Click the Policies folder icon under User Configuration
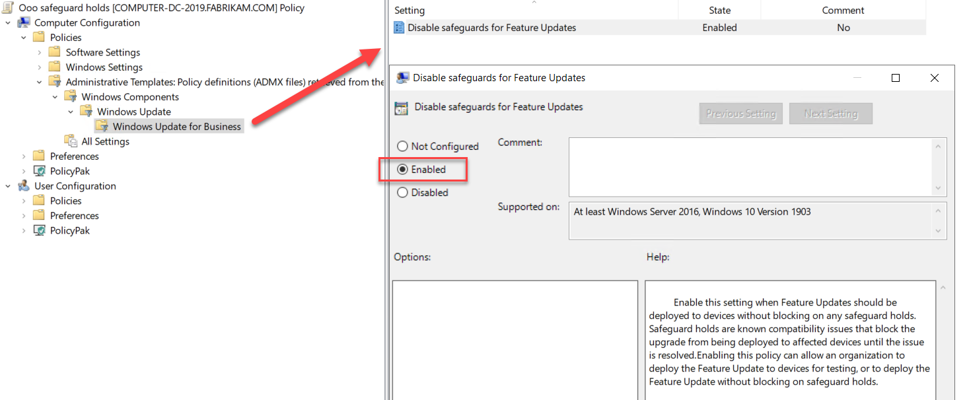The width and height of the screenshot is (967, 400). (39, 201)
